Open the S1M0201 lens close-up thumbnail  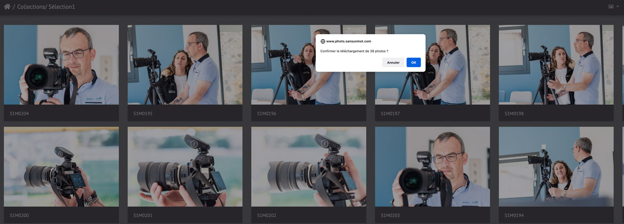pos(185,167)
